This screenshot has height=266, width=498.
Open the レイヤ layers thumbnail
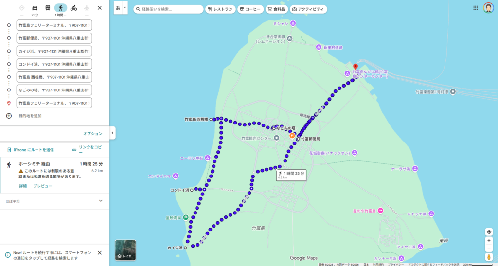click(x=125, y=250)
